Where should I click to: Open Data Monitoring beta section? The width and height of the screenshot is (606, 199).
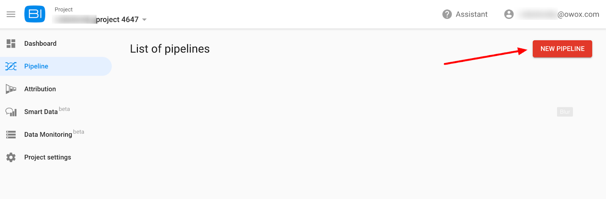click(48, 134)
